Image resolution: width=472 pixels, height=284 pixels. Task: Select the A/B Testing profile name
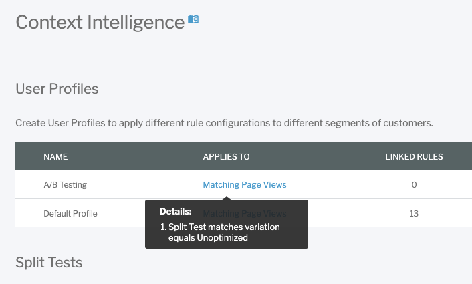[66, 184]
